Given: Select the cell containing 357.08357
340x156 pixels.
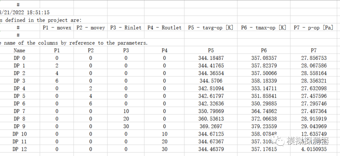Looking at the screenshot, I should pyautogui.click(x=264, y=58).
